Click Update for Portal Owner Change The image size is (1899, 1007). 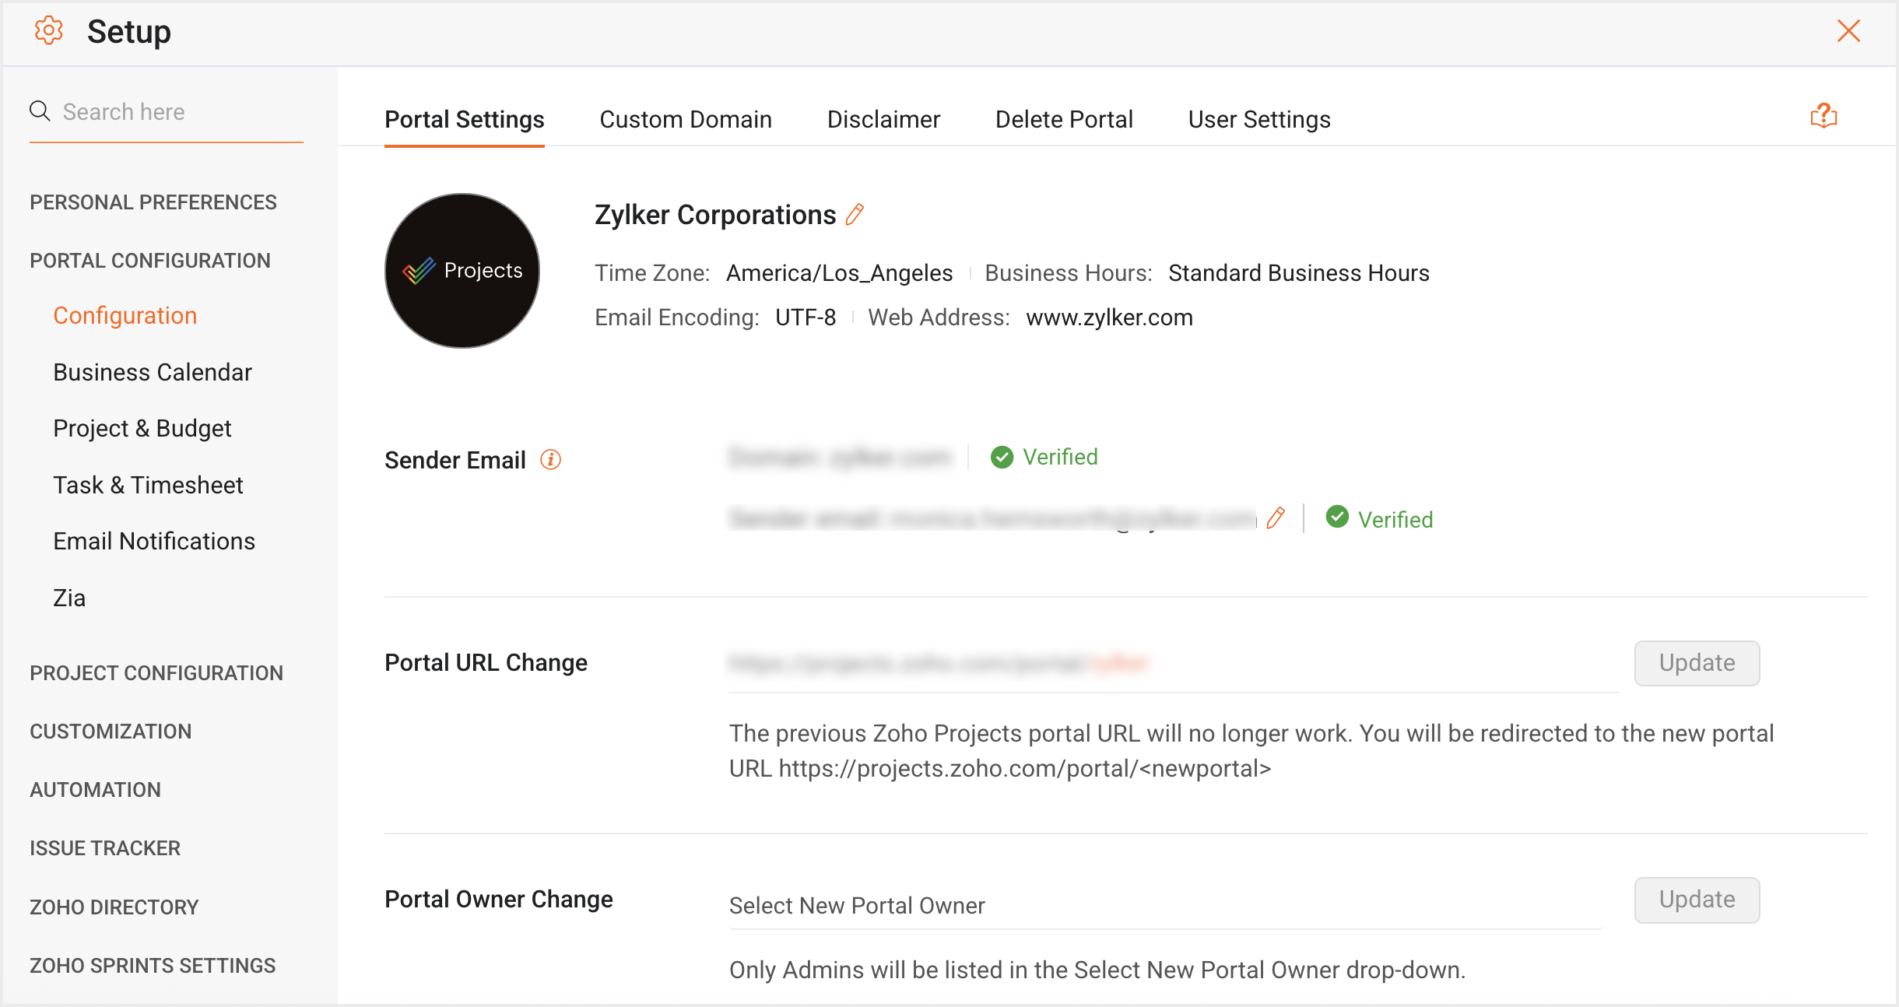[x=1697, y=900]
